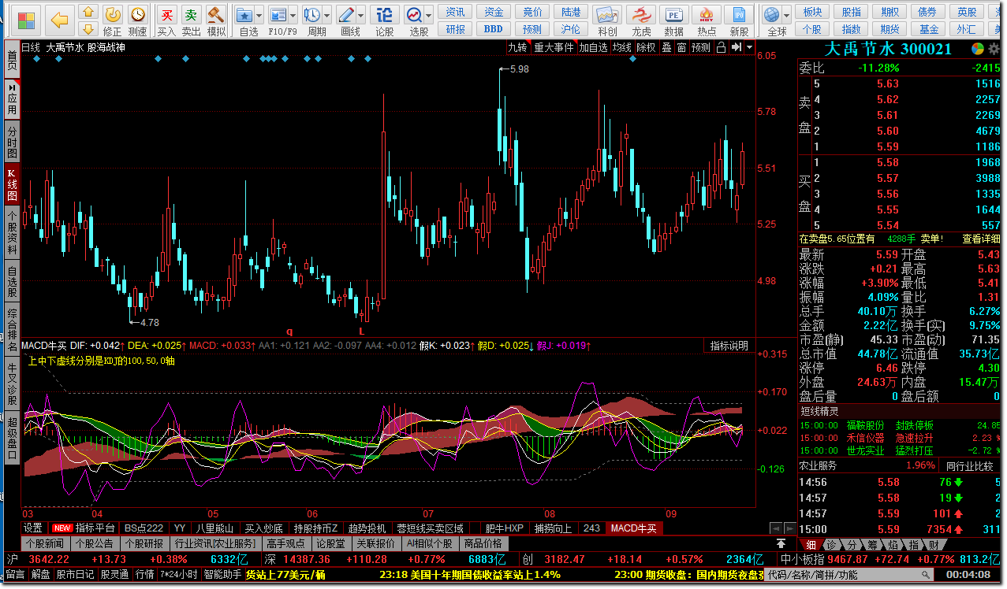1007x589 pixels.
Task: Open the 卖出 sell order icon
Action: click(x=192, y=14)
